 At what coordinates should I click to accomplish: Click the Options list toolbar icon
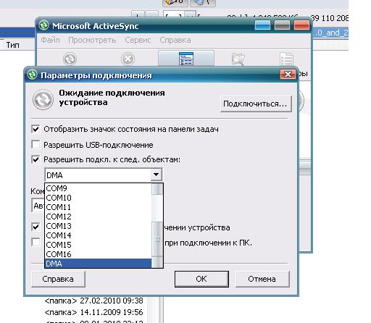tap(286, 59)
